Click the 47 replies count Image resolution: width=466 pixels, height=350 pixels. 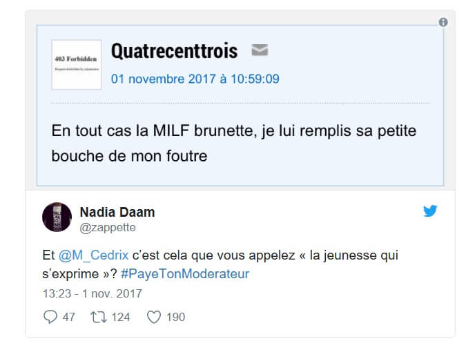pos(68,317)
